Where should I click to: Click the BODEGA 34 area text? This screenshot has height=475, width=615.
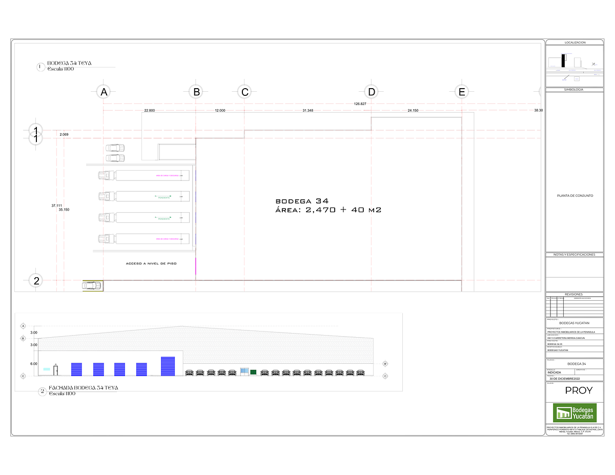coord(328,205)
